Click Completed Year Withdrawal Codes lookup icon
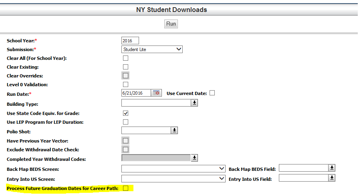Screen dimensions: 359x194 pyautogui.click(x=194, y=158)
